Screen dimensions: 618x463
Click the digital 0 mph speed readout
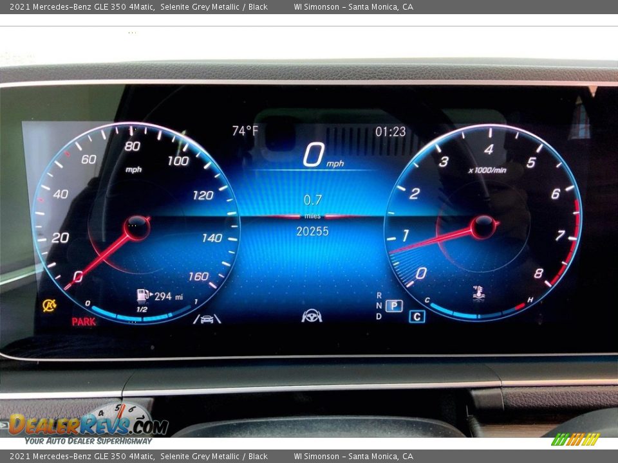pos(323,156)
